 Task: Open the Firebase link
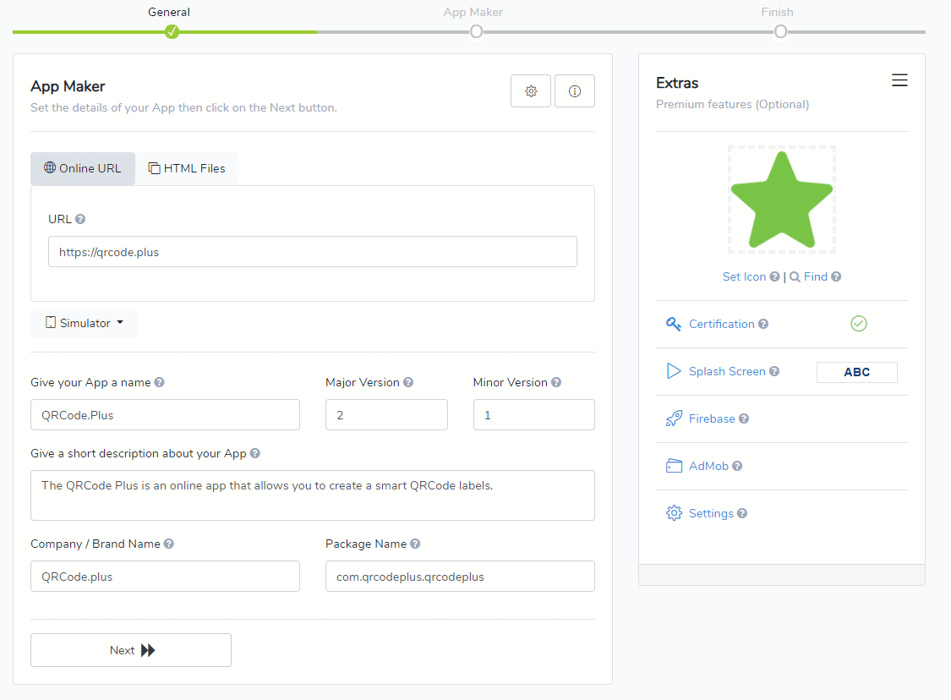[x=712, y=418]
